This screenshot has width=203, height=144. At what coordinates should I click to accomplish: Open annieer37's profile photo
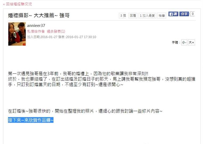click(17, 34)
